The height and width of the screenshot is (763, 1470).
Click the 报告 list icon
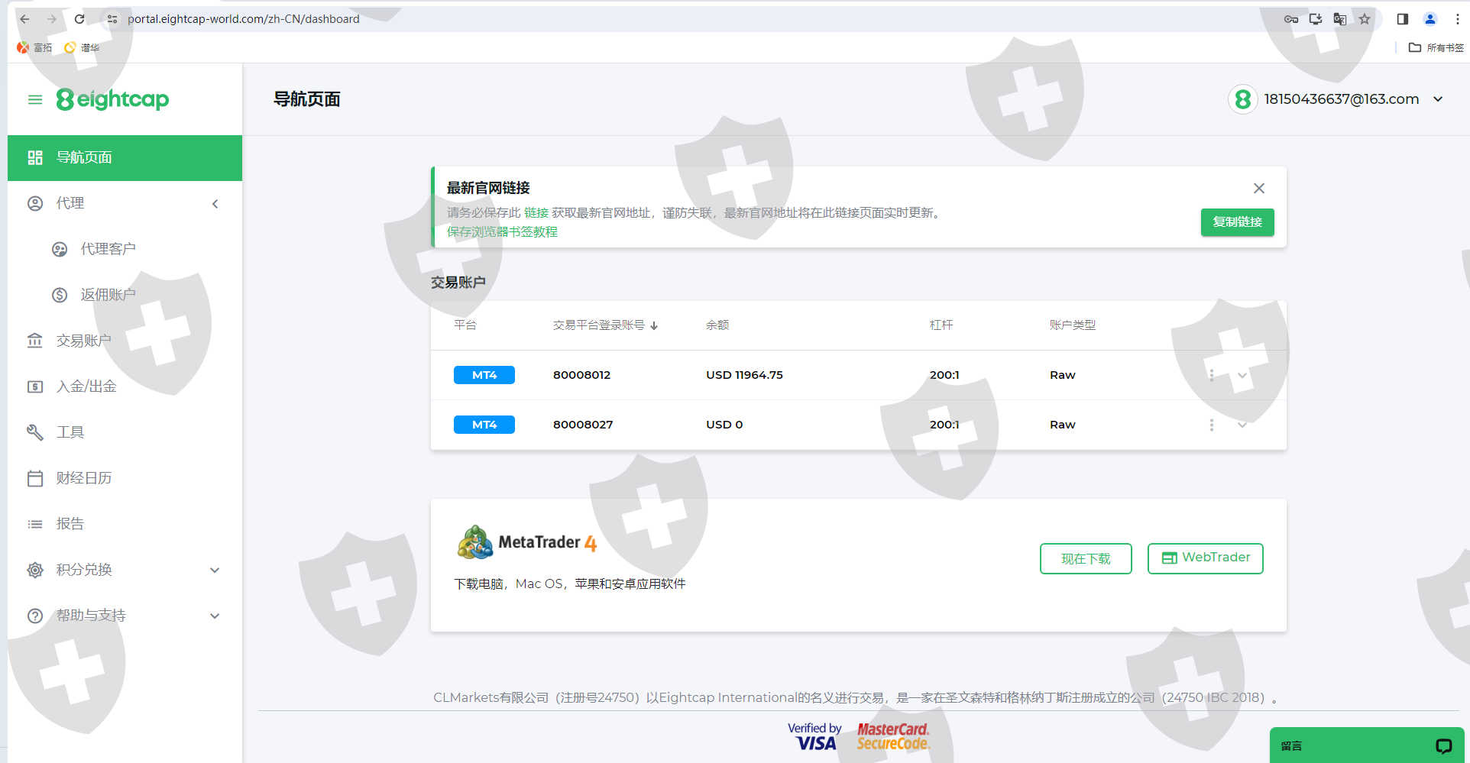[x=35, y=524]
